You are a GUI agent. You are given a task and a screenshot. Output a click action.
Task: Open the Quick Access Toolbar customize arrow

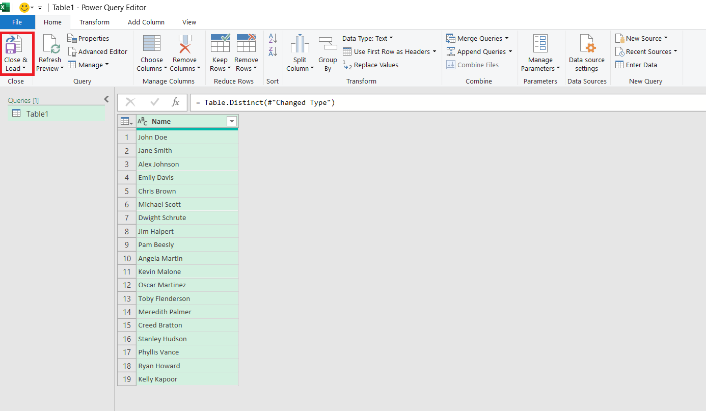40,8
